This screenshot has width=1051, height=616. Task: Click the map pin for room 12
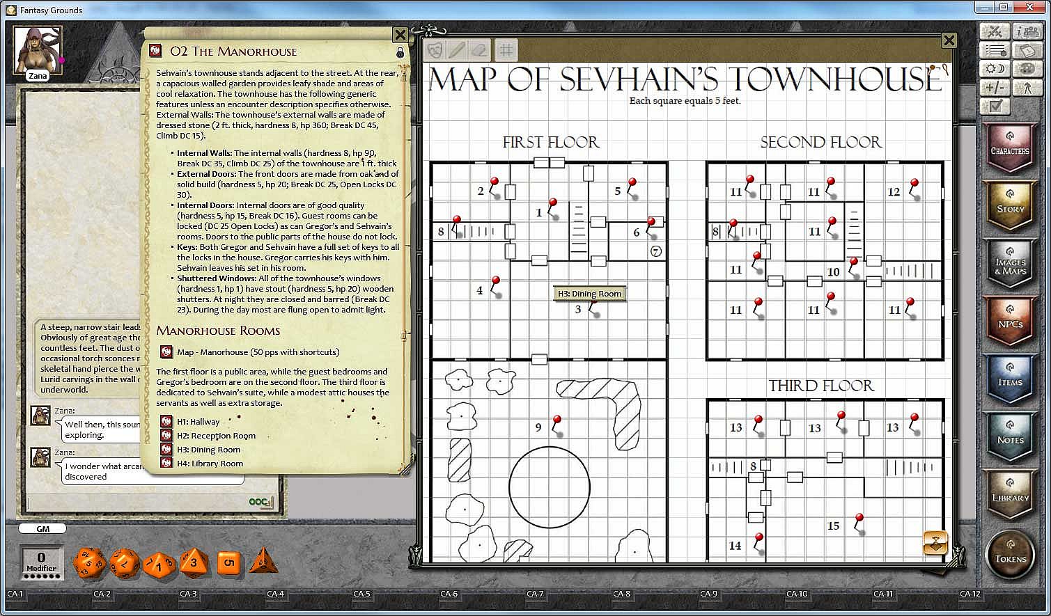pos(915,189)
